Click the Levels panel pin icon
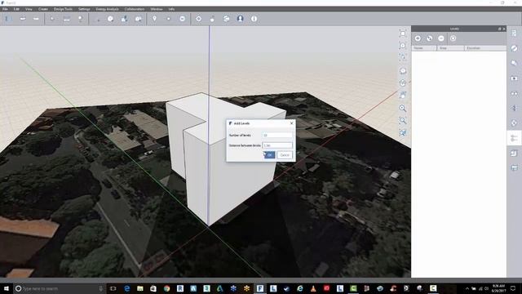 [x=499, y=29]
